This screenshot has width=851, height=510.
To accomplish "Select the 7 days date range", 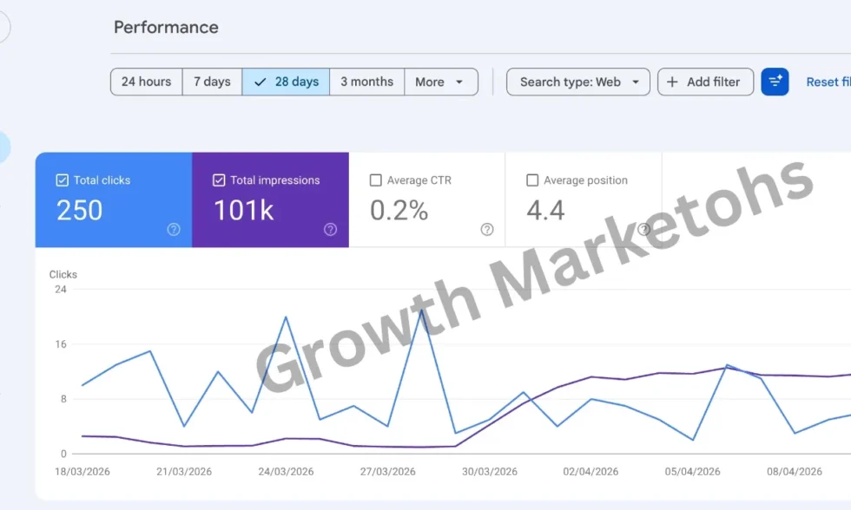I will tap(212, 81).
